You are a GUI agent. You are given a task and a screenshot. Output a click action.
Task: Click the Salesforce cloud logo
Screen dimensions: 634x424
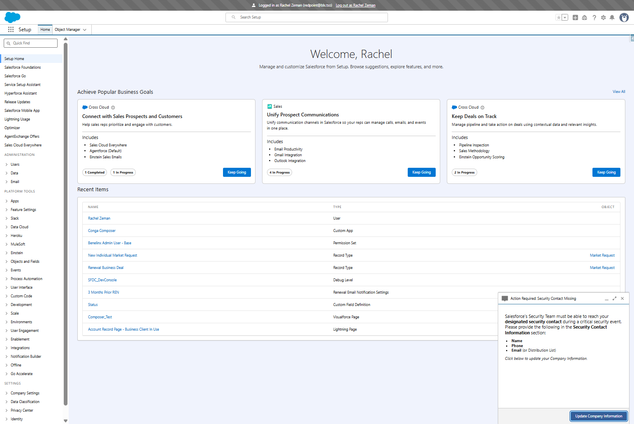pyautogui.click(x=12, y=17)
